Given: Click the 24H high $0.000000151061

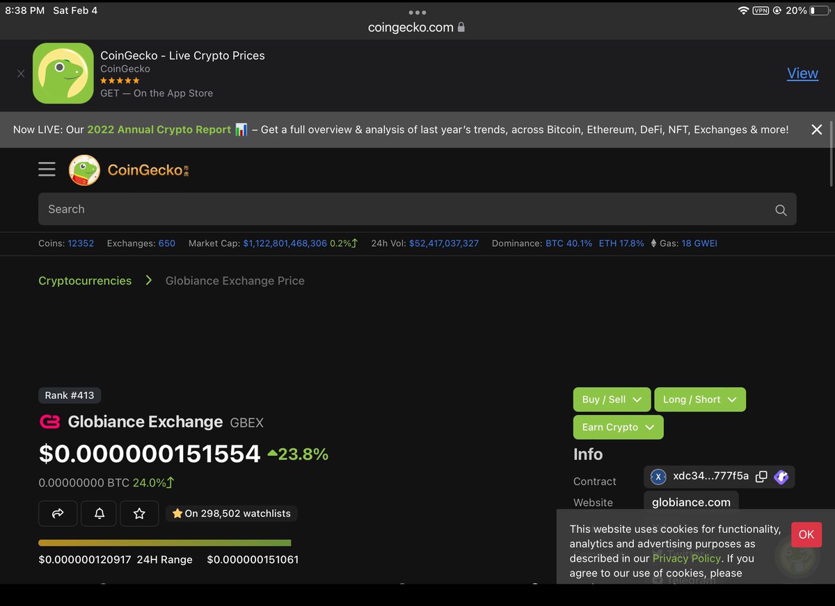Looking at the screenshot, I should (x=253, y=559).
